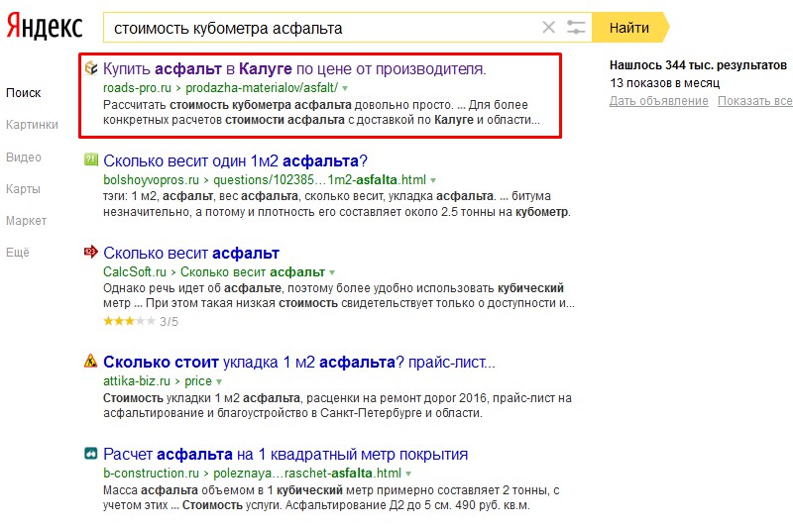Open 'Сколько стоит укладка 1 м2 асфальта' result
Screen dimensions: 793x529
[299, 363]
